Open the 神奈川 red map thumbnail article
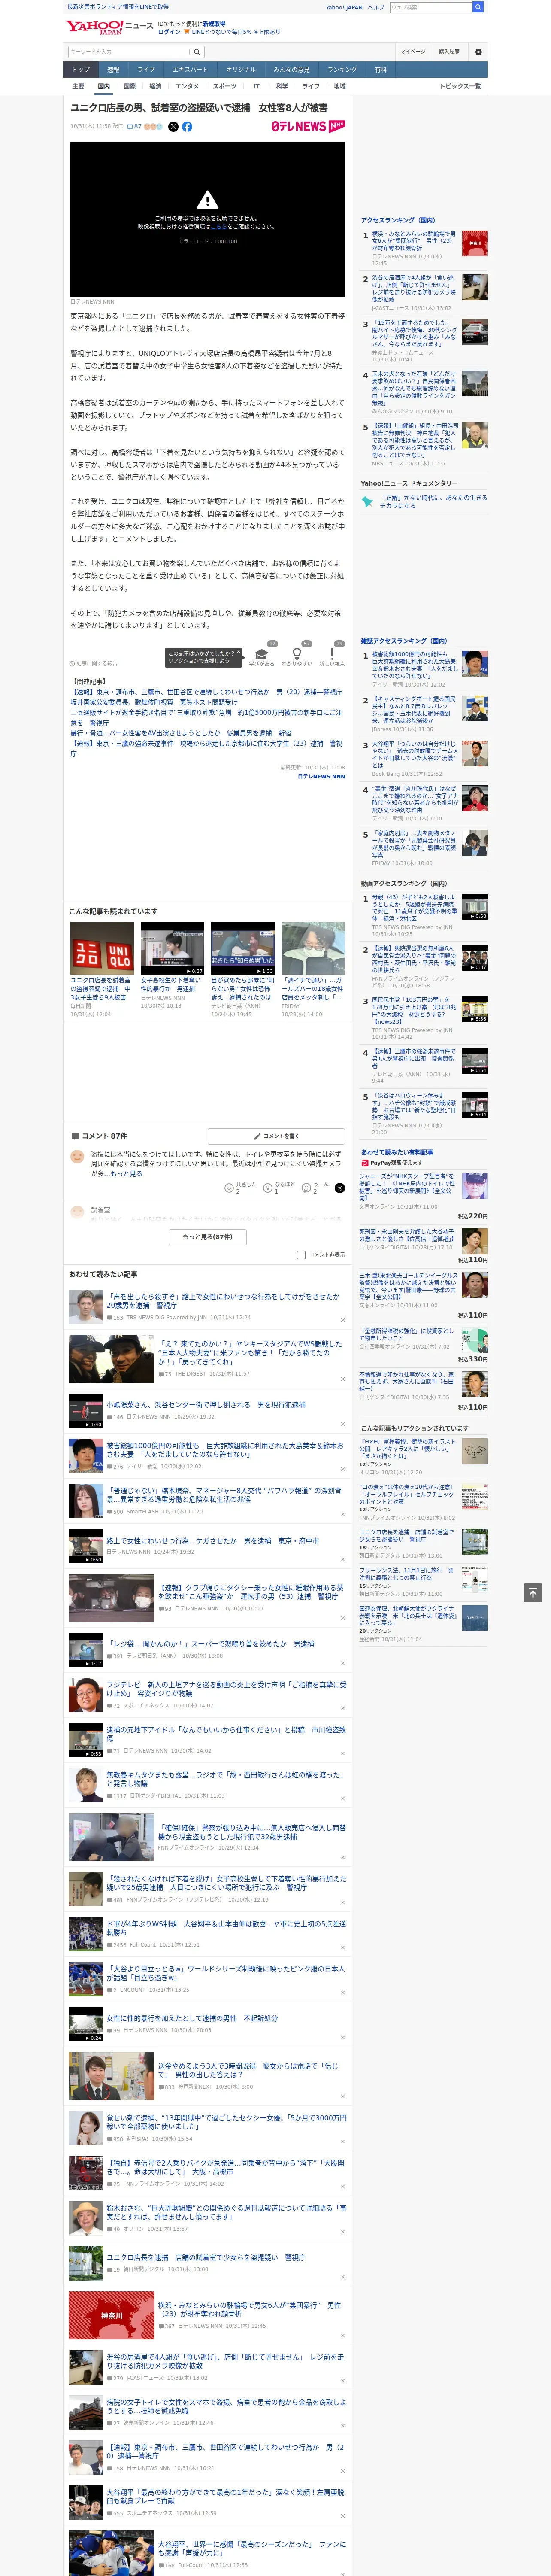The width and height of the screenshot is (551, 2576). click(111, 2316)
